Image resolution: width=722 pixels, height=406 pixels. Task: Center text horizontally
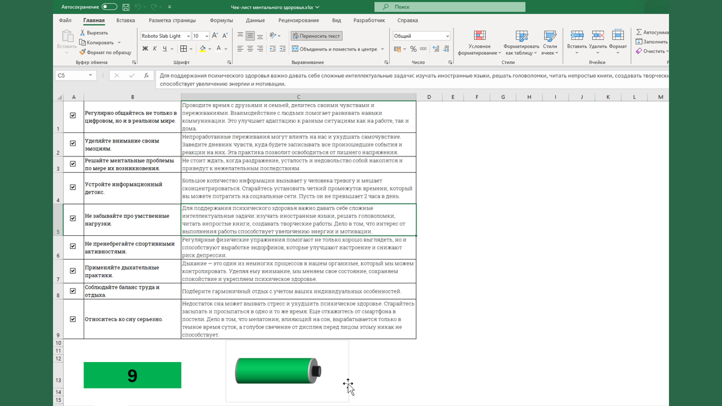pyautogui.click(x=250, y=49)
